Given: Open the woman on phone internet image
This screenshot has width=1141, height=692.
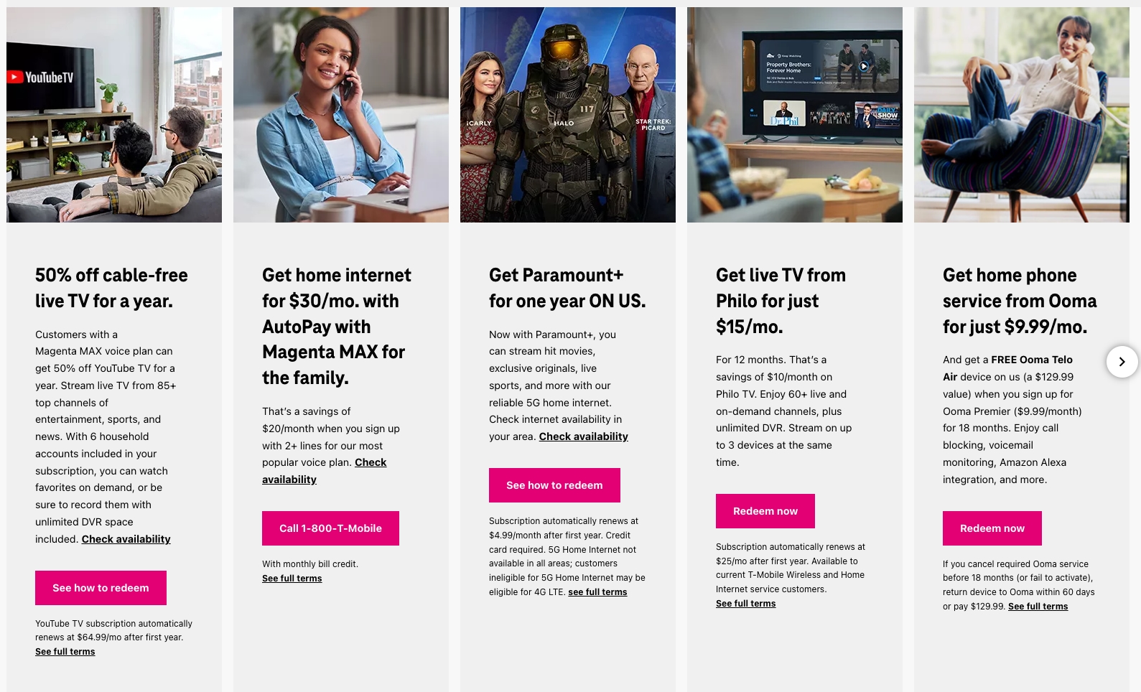Looking at the screenshot, I should click(341, 115).
